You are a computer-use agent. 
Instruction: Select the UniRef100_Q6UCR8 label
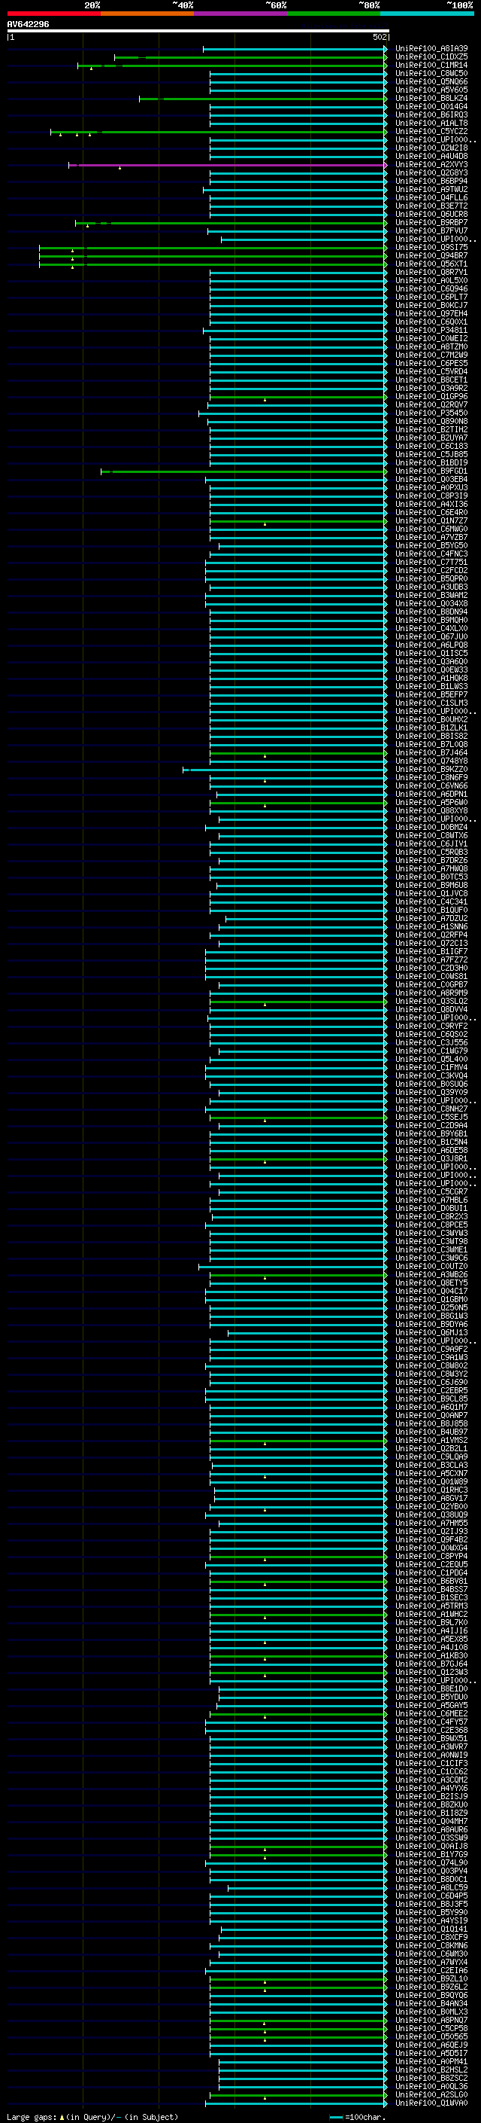(431, 215)
